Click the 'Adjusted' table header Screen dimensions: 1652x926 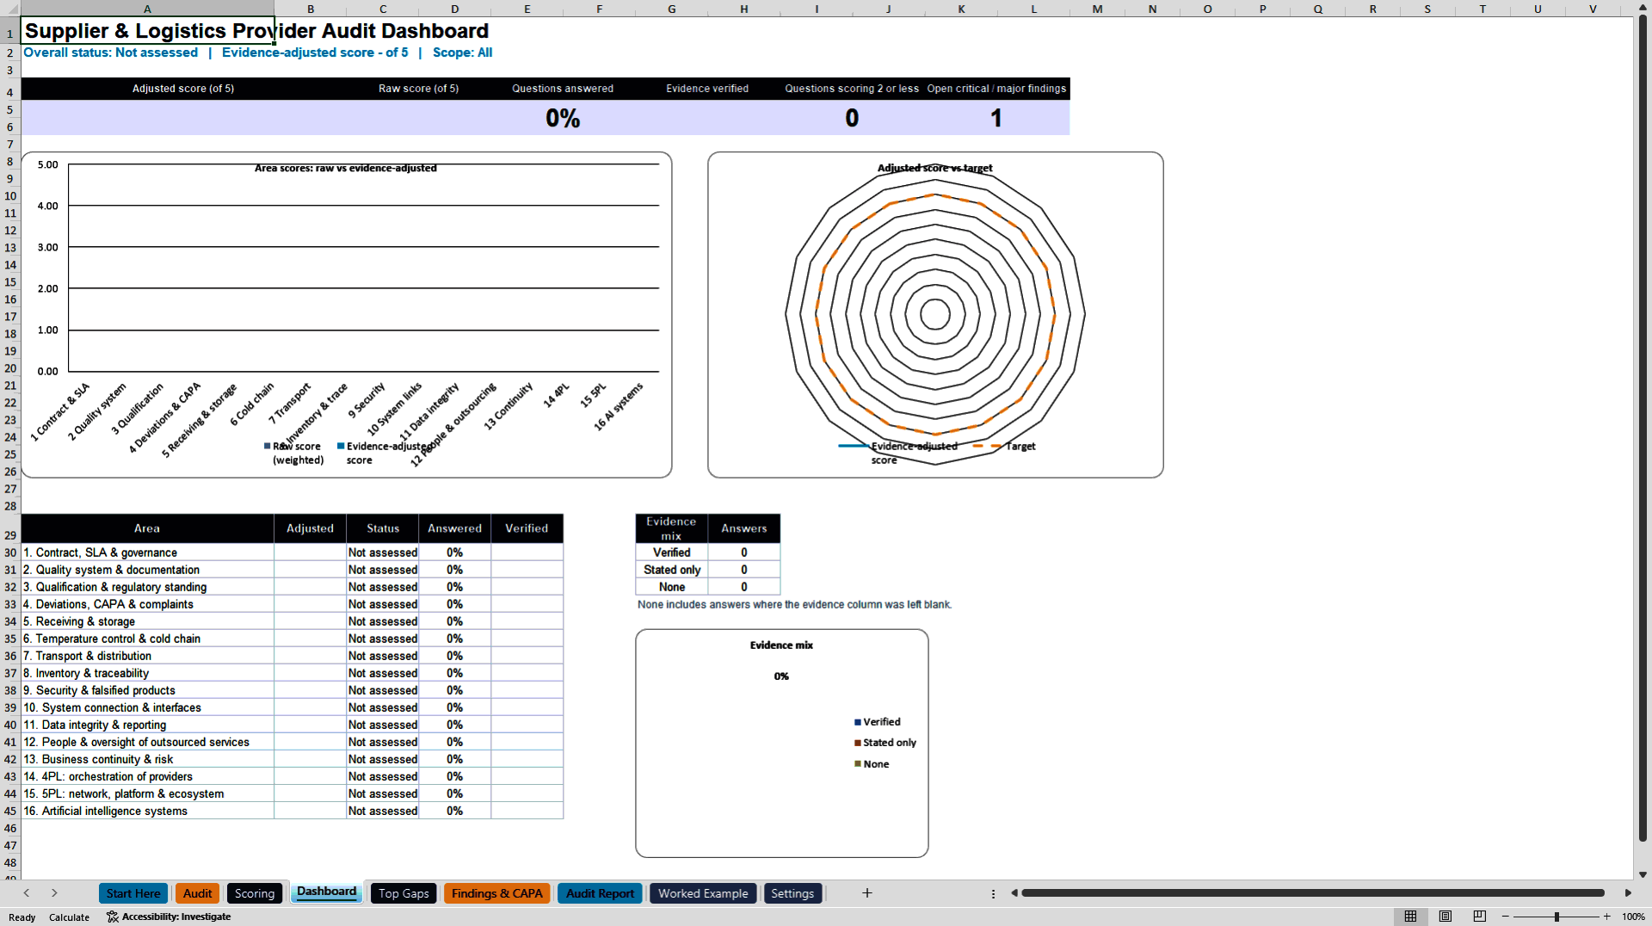310,528
